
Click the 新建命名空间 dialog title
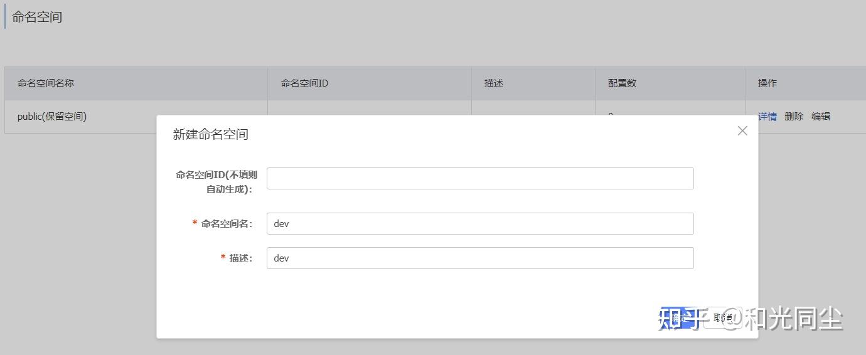[211, 134]
